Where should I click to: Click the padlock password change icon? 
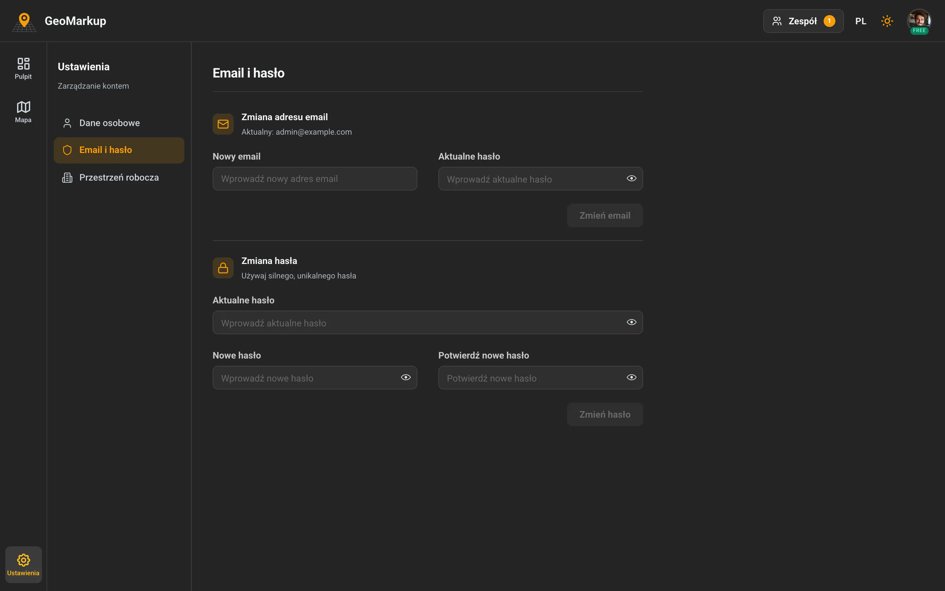(x=223, y=268)
